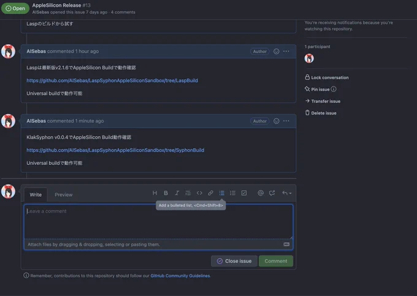Screen dimensions: 417x296
Task: Open GitHub Community Guidelines link
Action: (x=180, y=276)
